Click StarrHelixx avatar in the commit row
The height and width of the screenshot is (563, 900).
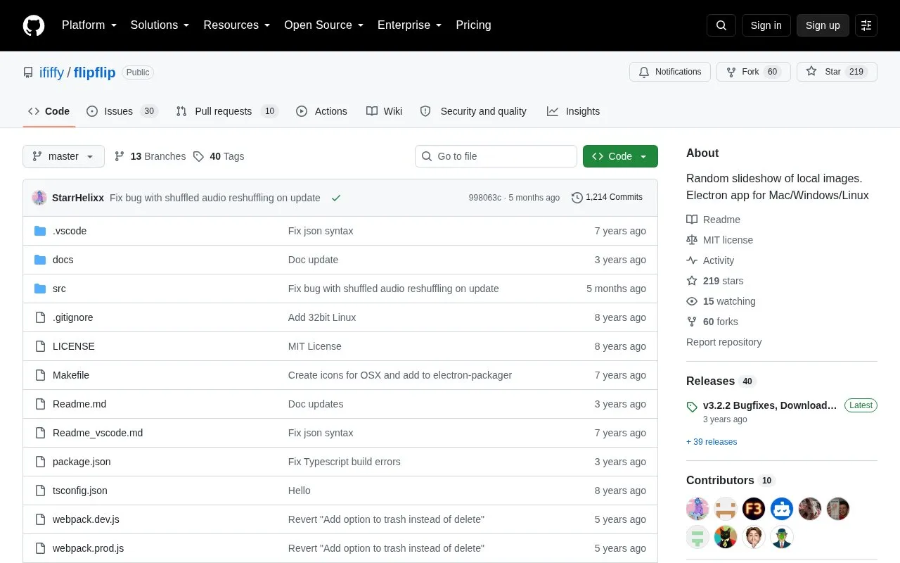[39, 198]
